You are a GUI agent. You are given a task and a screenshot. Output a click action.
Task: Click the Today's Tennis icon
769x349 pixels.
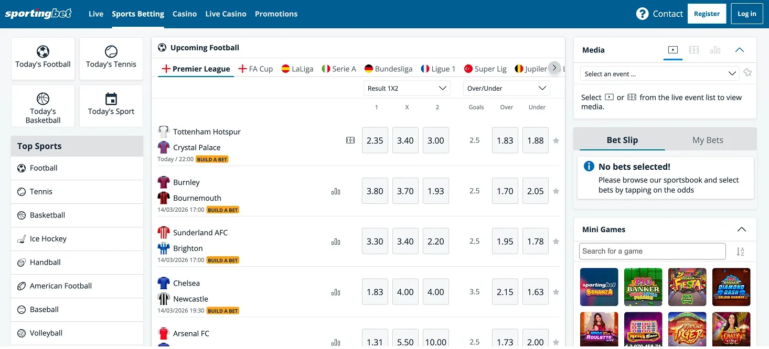(x=111, y=51)
